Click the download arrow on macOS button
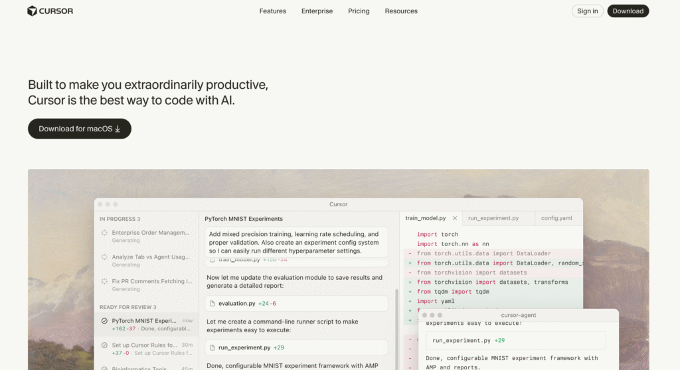The image size is (680, 370). (118, 129)
